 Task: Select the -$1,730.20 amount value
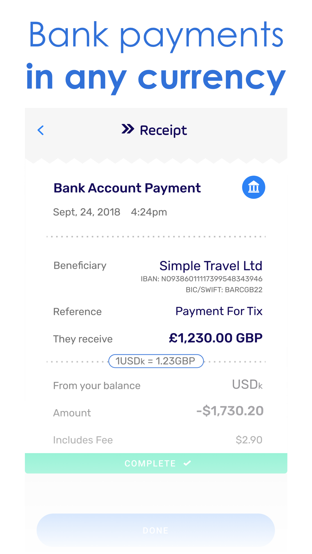tap(230, 411)
